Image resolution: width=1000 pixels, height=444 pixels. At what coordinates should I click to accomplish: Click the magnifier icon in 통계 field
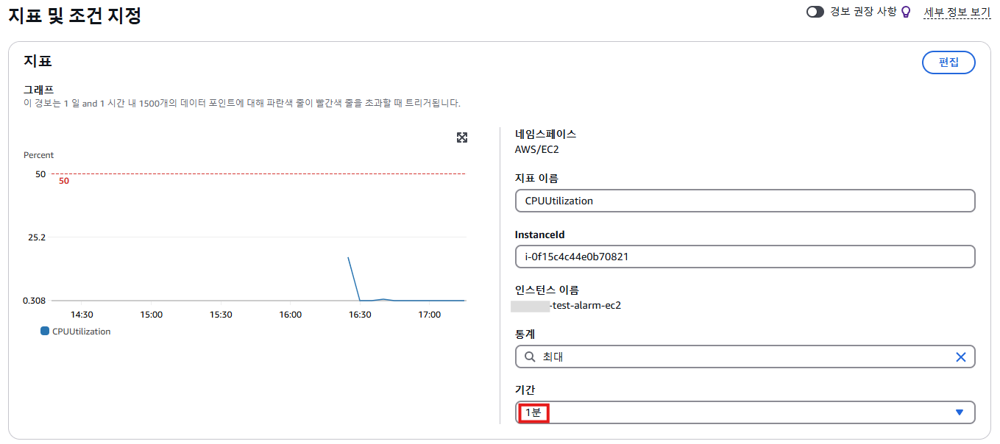point(530,357)
